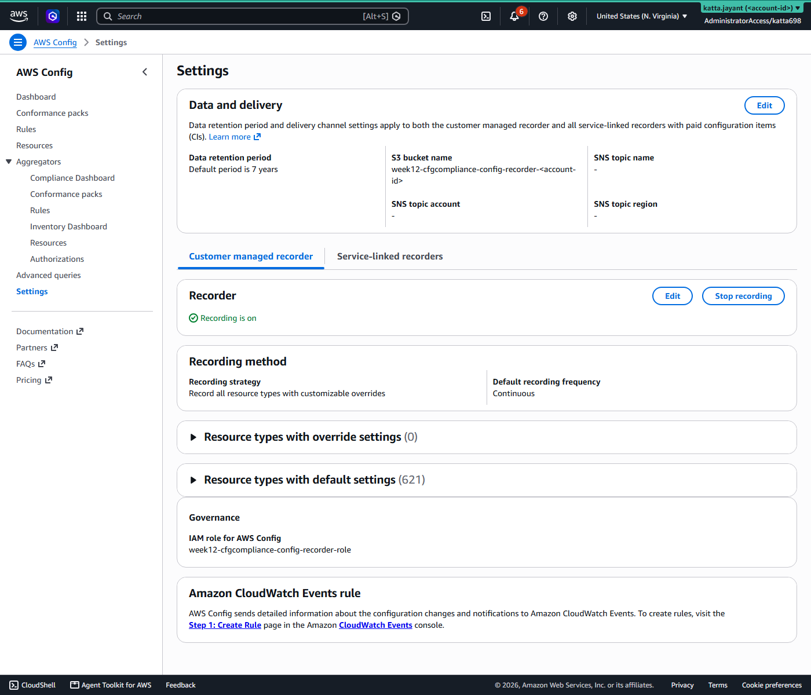Switch to Customer managed recorder tab
Viewport: 811px width, 695px height.
point(251,256)
